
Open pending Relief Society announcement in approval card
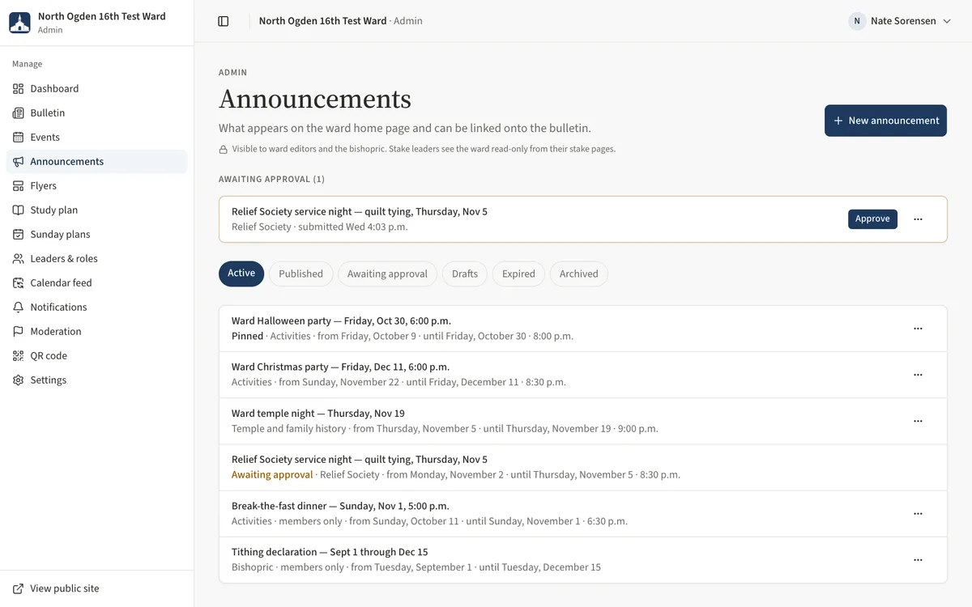360,212
